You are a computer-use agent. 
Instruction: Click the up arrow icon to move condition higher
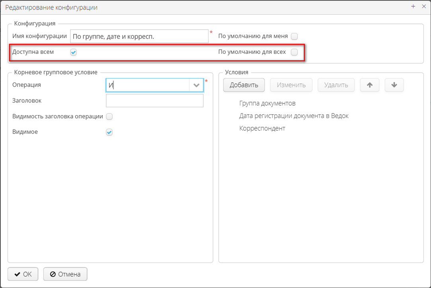point(369,85)
